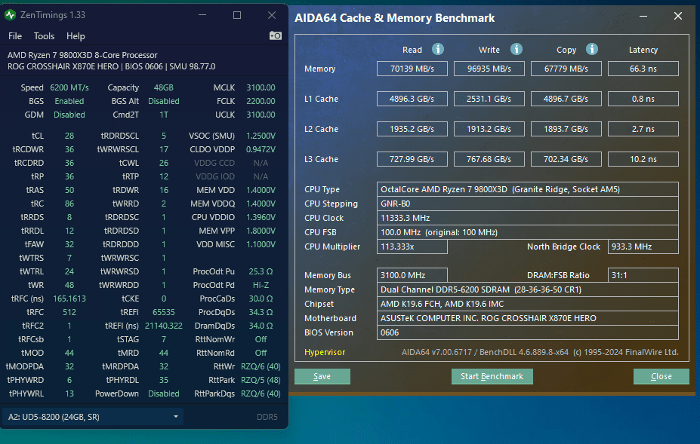Click the CPU Type value field
Image resolution: width=700 pixels, height=444 pixels.
click(528, 189)
